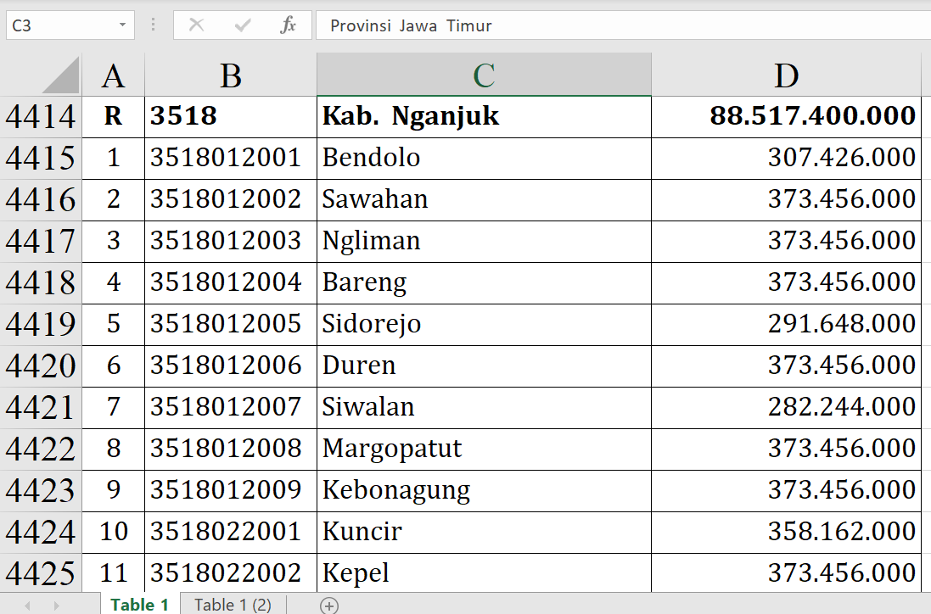Click the Enter checkmark icon
The height and width of the screenshot is (614, 931).
243,25
